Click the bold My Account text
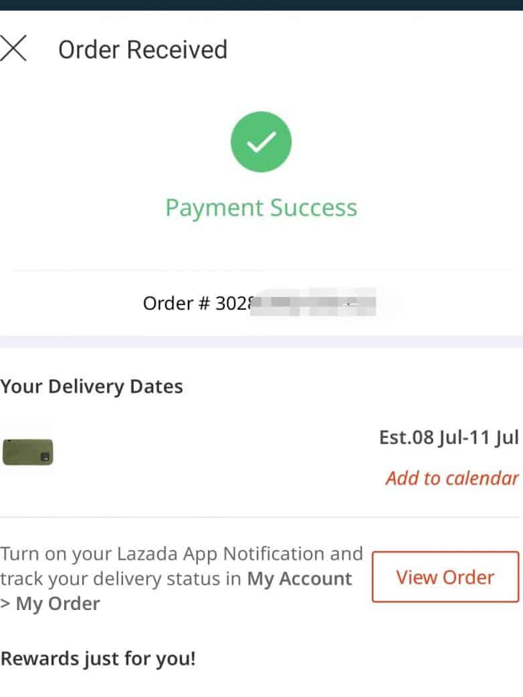 [x=299, y=579]
